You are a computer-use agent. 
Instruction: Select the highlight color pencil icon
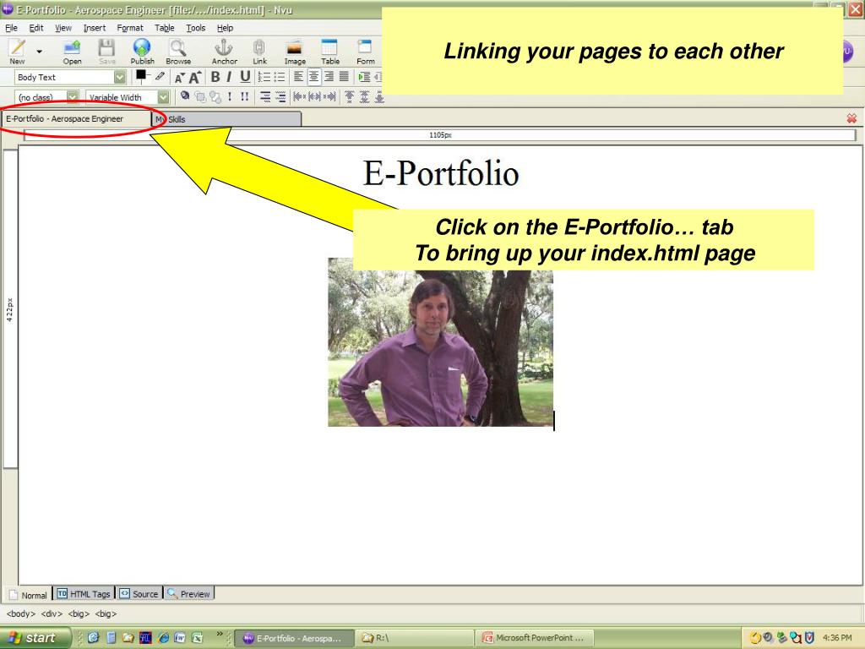point(160,76)
